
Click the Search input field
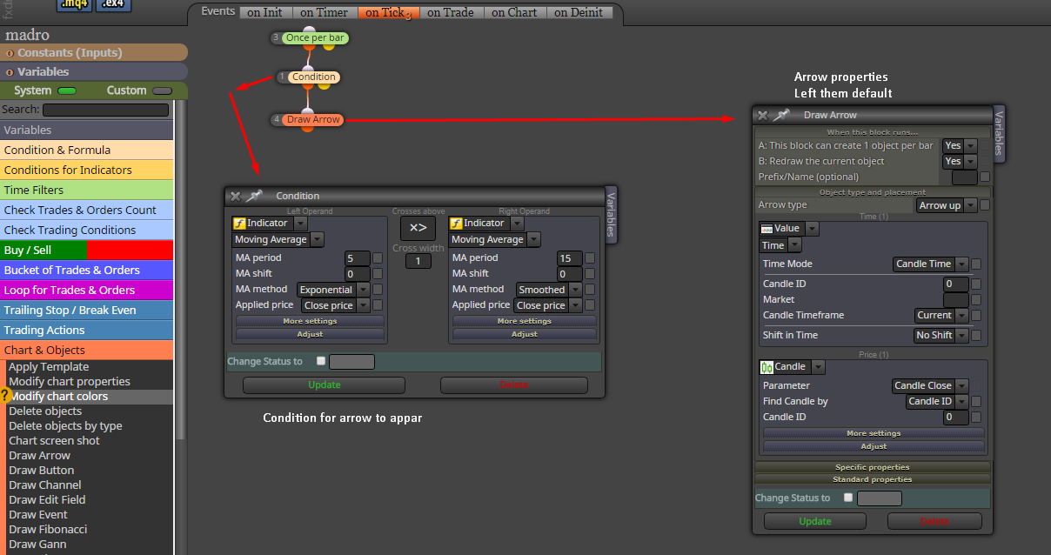105,110
